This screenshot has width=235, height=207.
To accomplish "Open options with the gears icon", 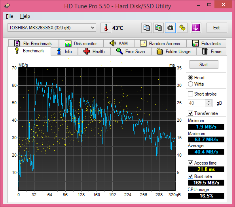I will 182,28.
